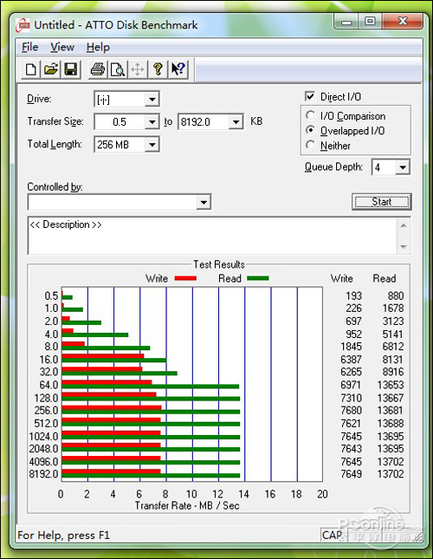Activate the context help pointer icon
Image resolution: width=433 pixels, height=559 pixels.
(x=178, y=69)
